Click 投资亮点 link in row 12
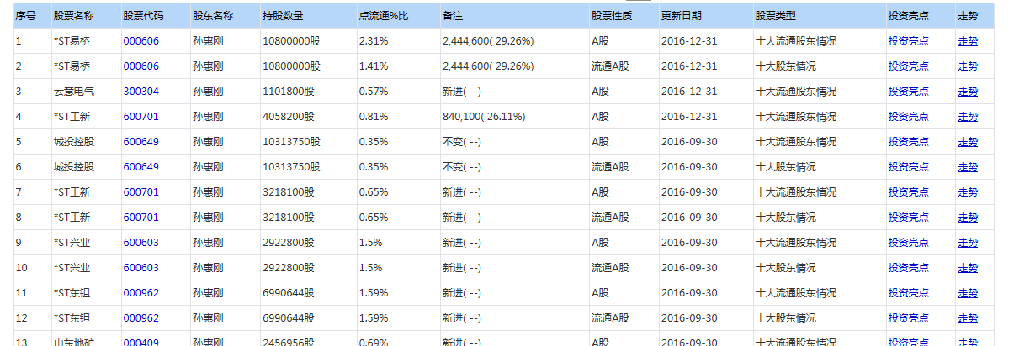The image size is (1014, 346). click(908, 317)
